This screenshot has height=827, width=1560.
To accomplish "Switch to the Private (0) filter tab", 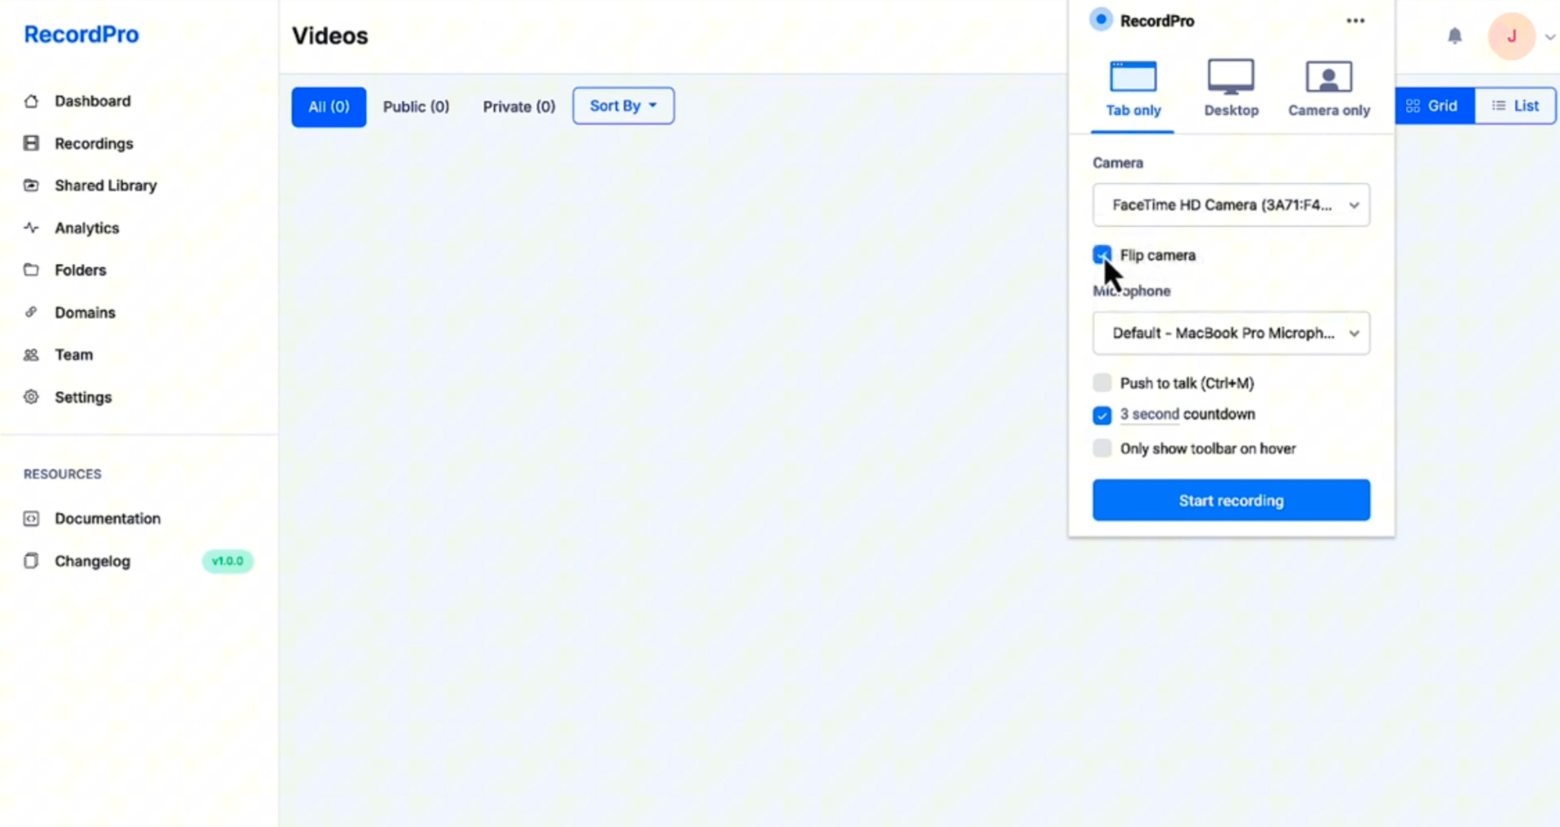I will tap(519, 107).
